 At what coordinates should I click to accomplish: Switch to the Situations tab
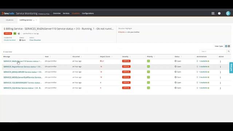[x=9, y=20]
